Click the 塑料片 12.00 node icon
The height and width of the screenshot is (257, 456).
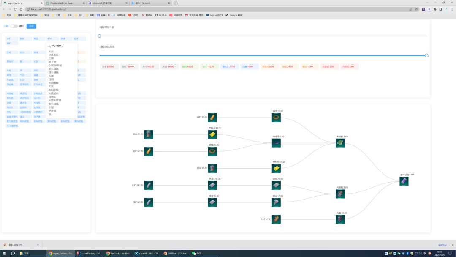pos(212,134)
